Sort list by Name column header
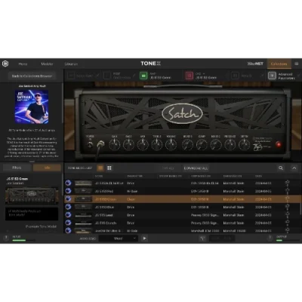The width and height of the screenshot is (302, 302). coord(99,176)
